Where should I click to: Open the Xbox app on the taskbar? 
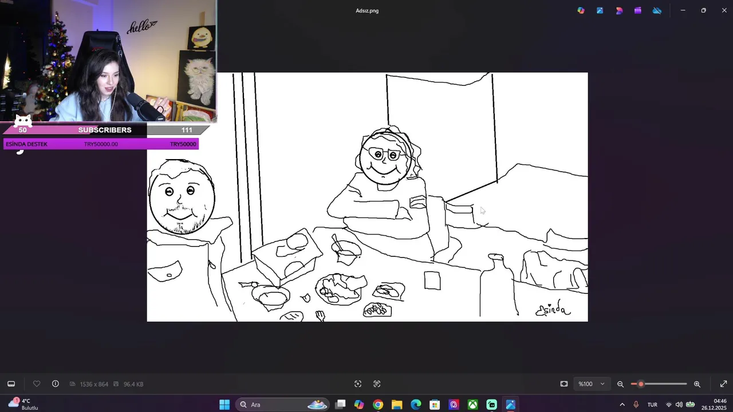[472, 405]
